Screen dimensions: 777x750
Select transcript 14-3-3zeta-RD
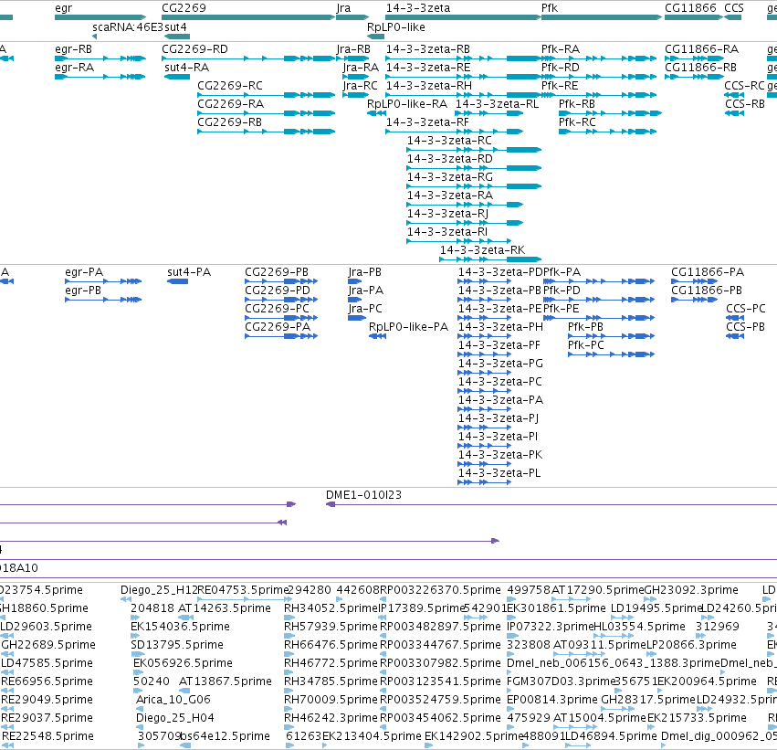tap(474, 168)
